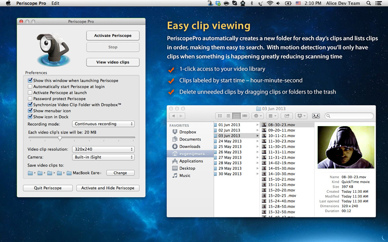The image size is (388, 242).
Task: Expand the 01 Jun 2013 folder
Action: pos(258,125)
